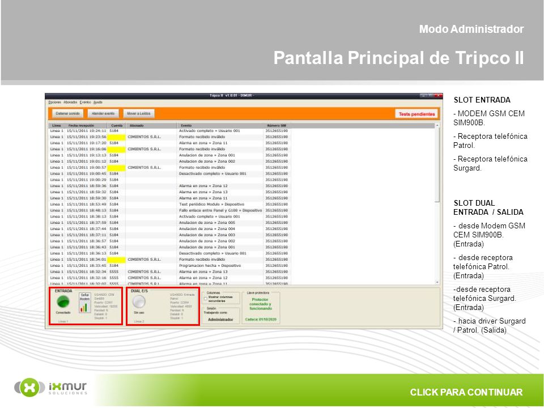Click the scroll down arrow of the event list

(437, 282)
